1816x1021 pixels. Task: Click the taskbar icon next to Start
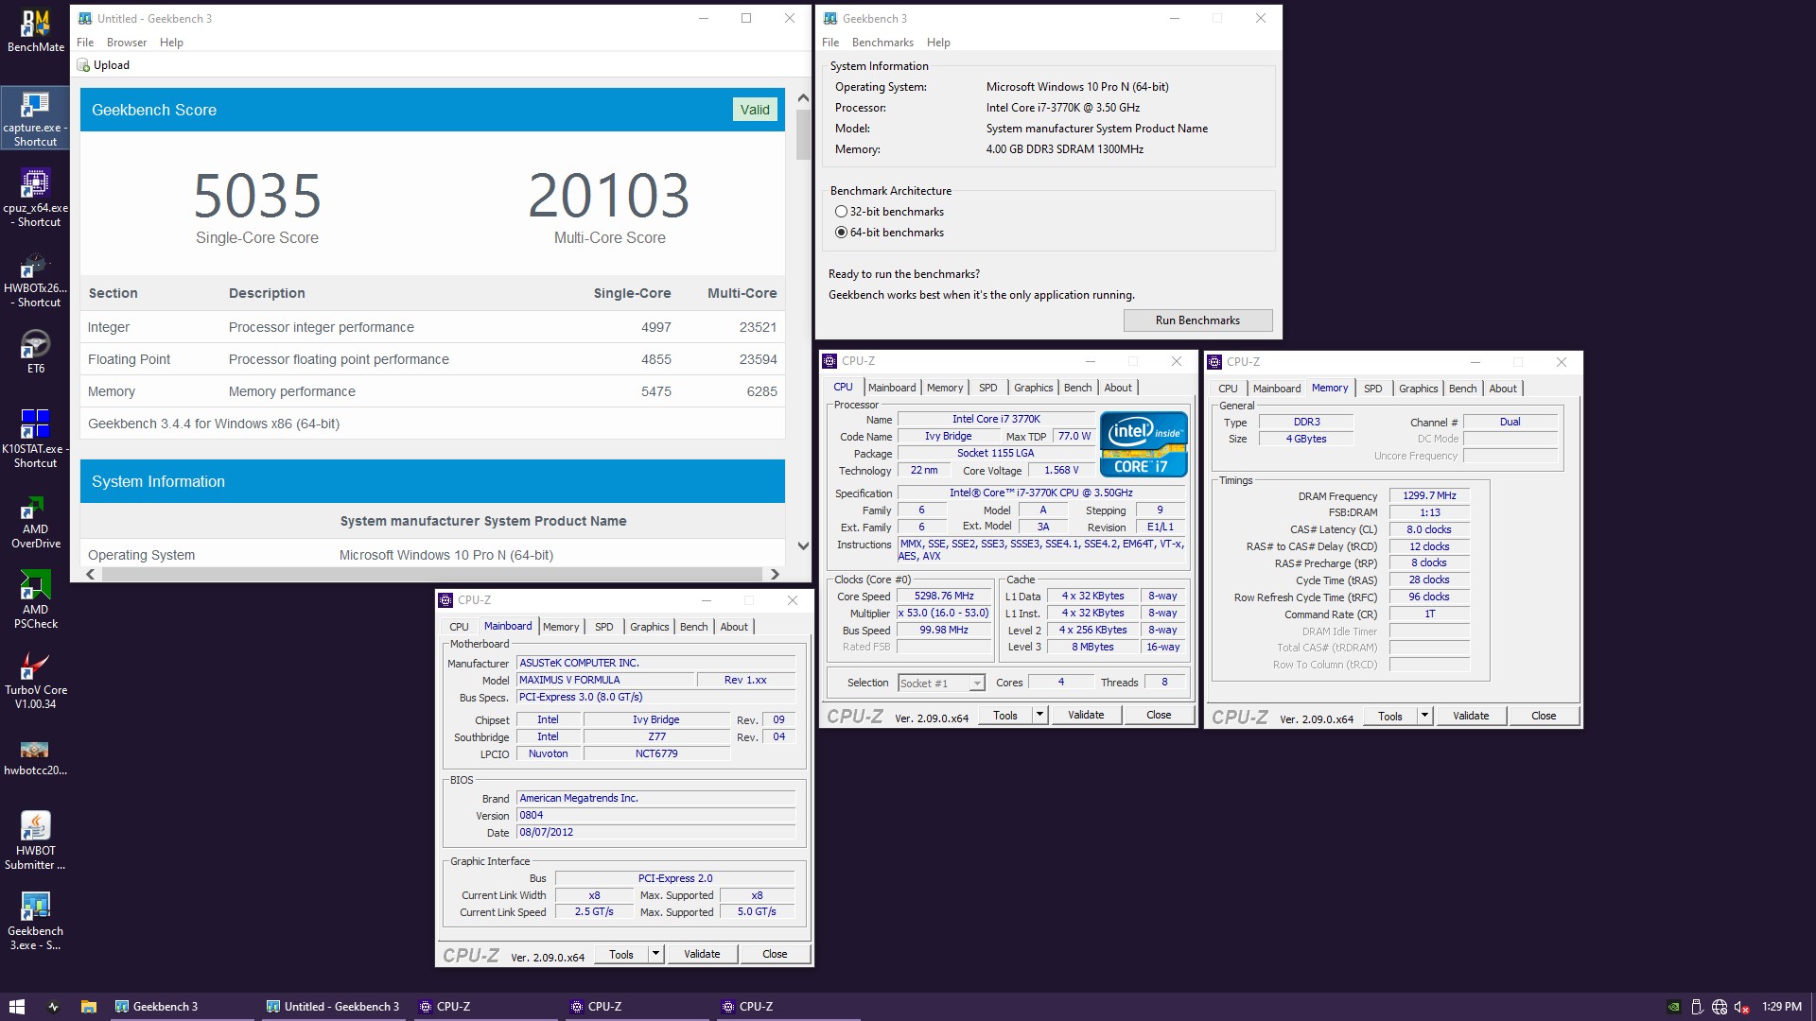click(x=53, y=1007)
